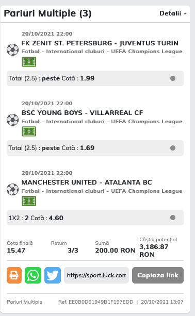Collapse the Detalii section

click(173, 13)
